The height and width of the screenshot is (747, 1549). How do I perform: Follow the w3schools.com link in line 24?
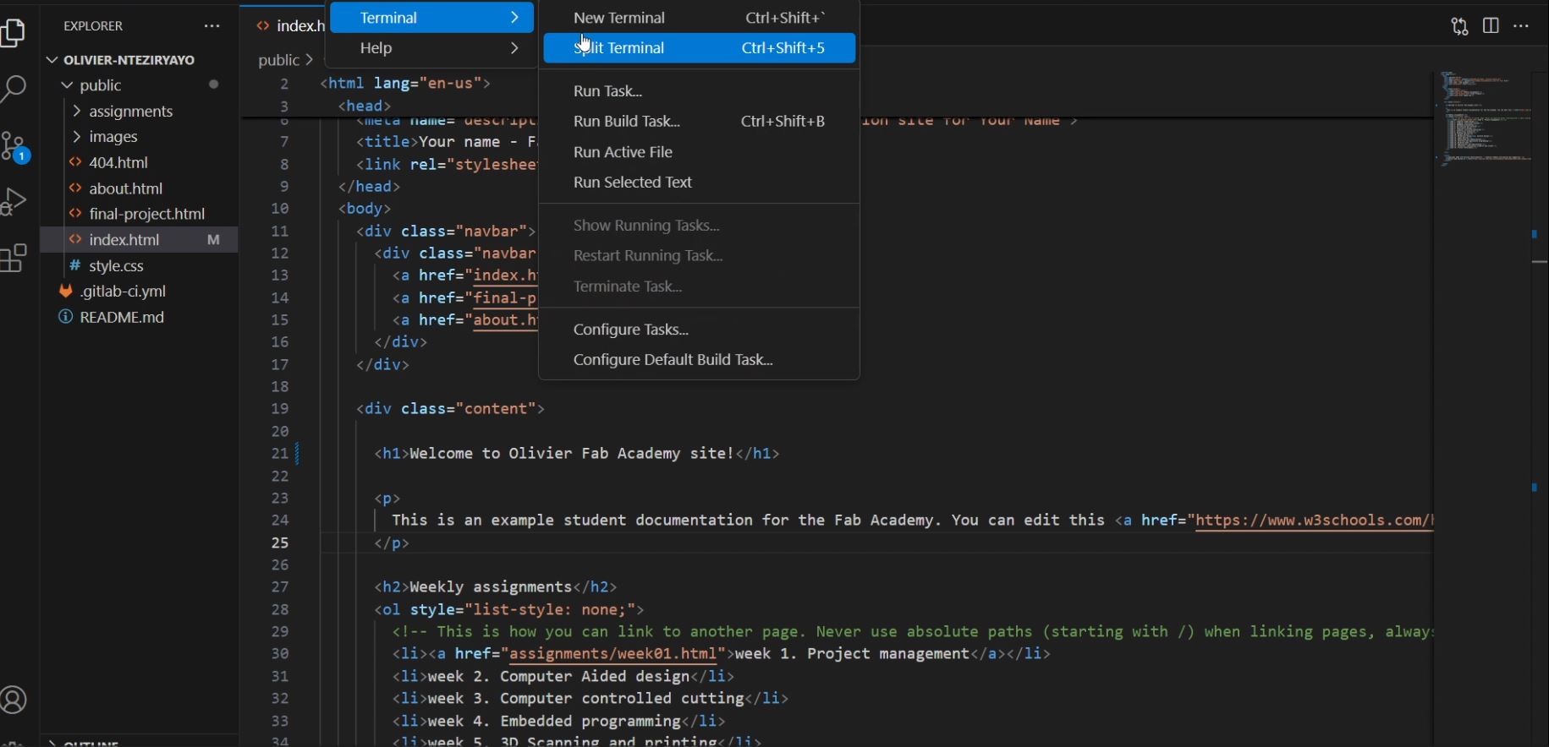[x=1314, y=521]
